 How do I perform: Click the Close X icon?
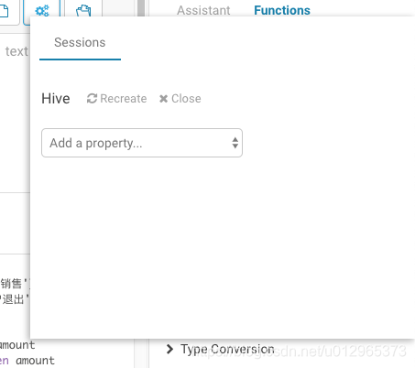pos(163,99)
